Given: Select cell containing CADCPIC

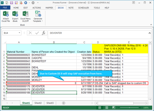Looking at the screenshot, I should (x=54, y=58).
